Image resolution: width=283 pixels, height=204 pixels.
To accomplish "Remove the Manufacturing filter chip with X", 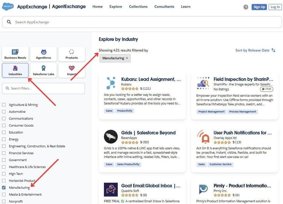I will coord(127,58).
